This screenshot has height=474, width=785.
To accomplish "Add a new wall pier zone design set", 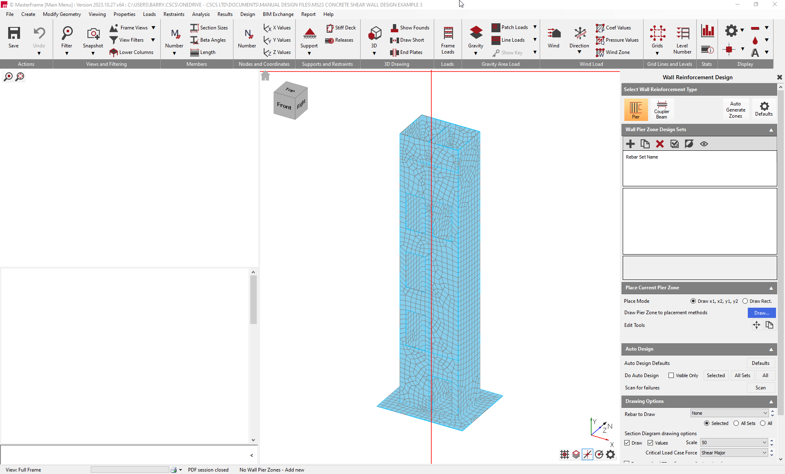I will click(630, 144).
